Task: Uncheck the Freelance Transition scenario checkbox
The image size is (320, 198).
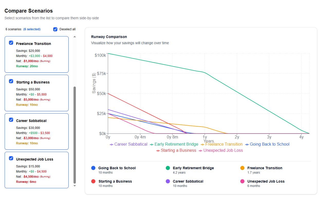Action: (x=11, y=43)
